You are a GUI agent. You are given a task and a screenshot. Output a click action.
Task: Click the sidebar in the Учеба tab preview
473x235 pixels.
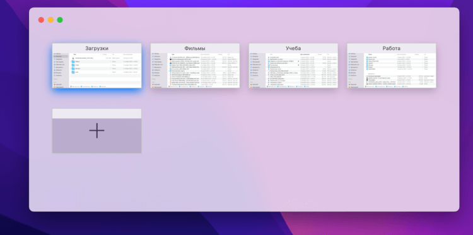(x=257, y=70)
